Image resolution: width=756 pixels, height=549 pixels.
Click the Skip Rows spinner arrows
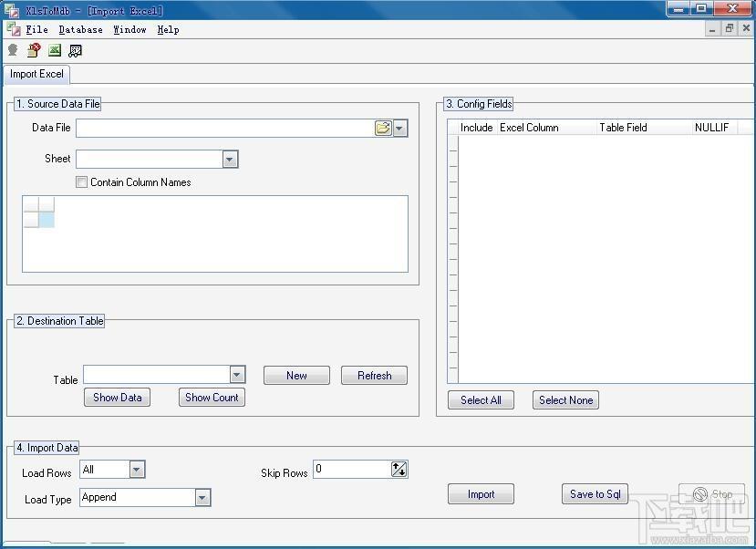pyautogui.click(x=399, y=469)
